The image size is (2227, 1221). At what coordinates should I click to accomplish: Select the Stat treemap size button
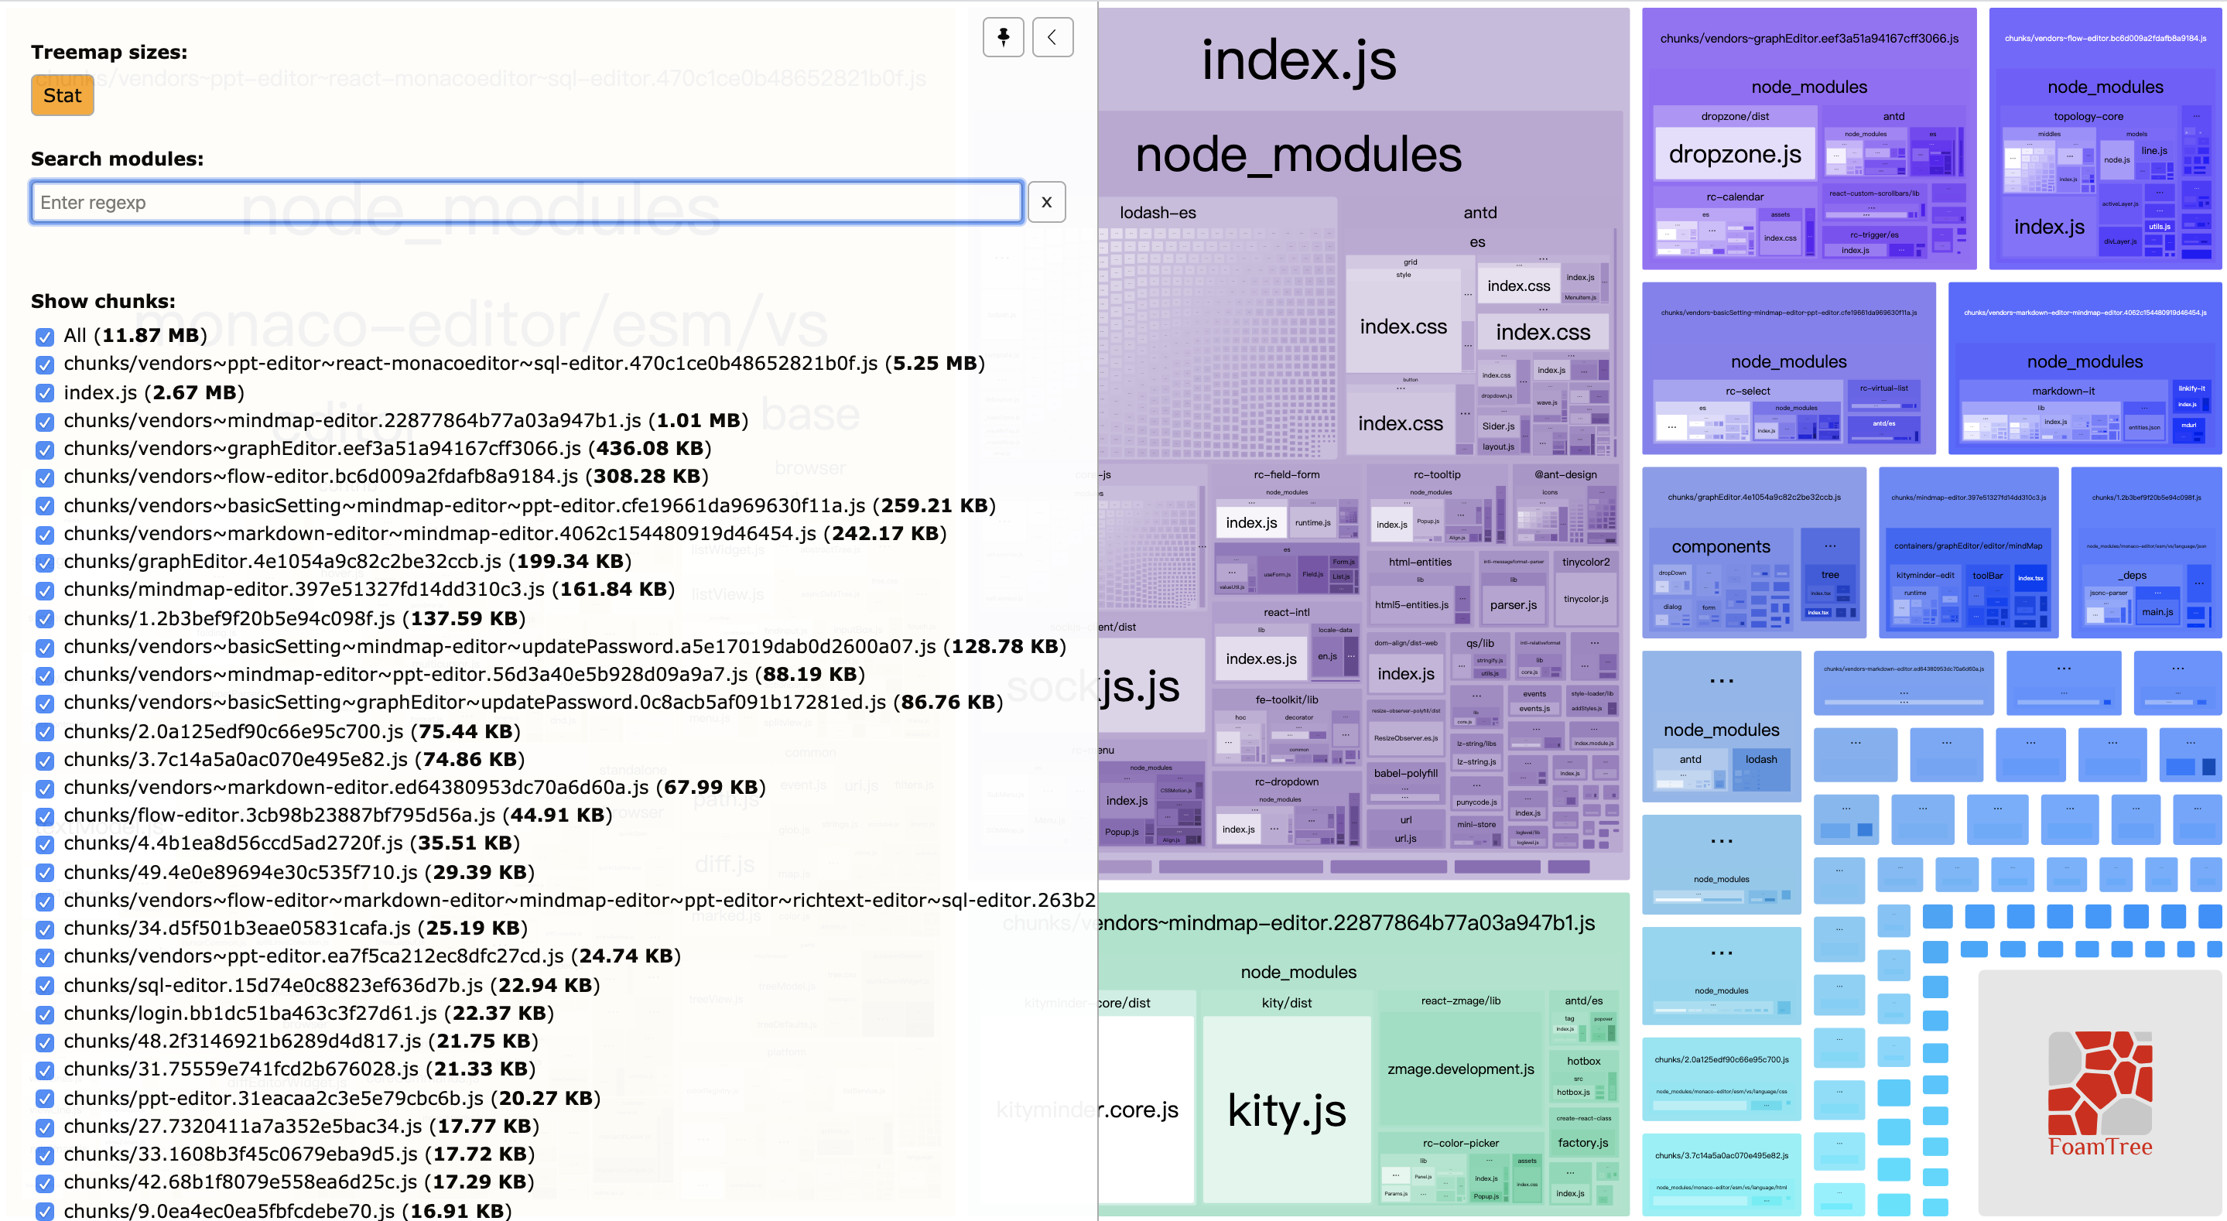[62, 95]
